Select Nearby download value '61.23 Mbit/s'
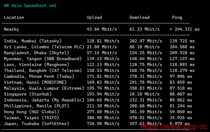 point(144,29)
